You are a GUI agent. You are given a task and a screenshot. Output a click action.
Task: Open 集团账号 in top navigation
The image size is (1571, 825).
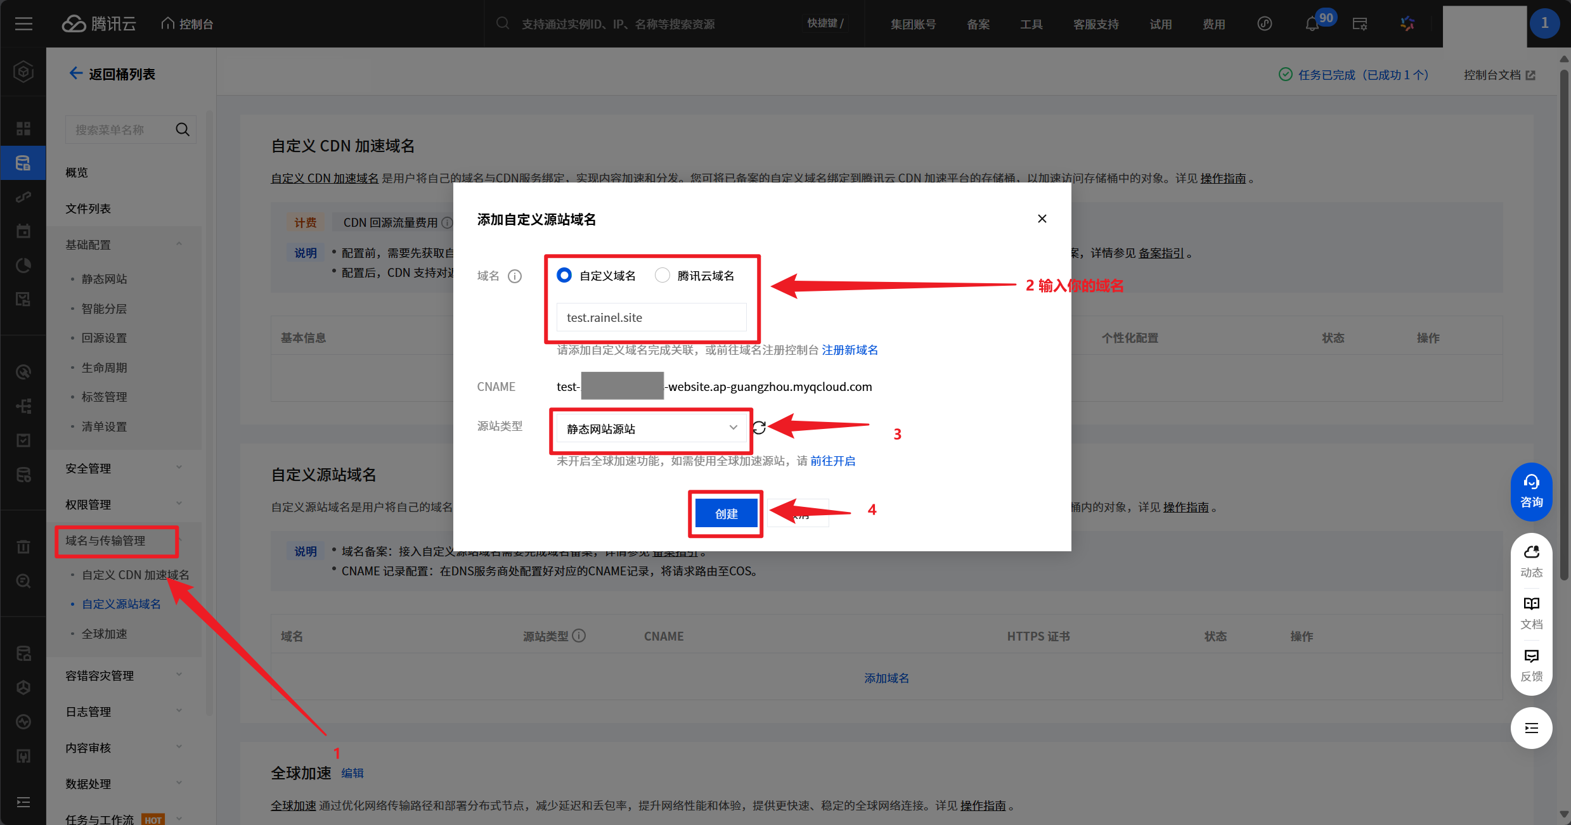[913, 24]
